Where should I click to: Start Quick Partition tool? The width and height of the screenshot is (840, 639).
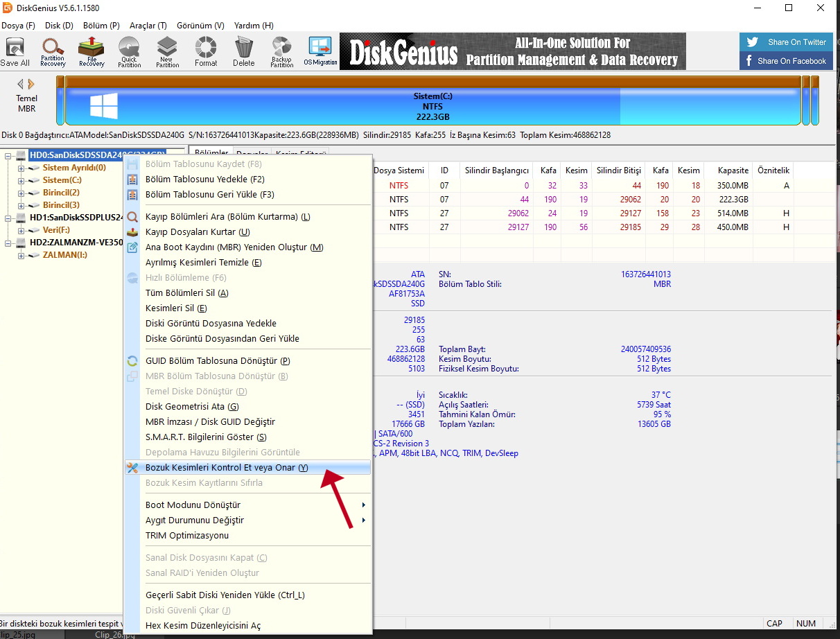click(x=129, y=52)
